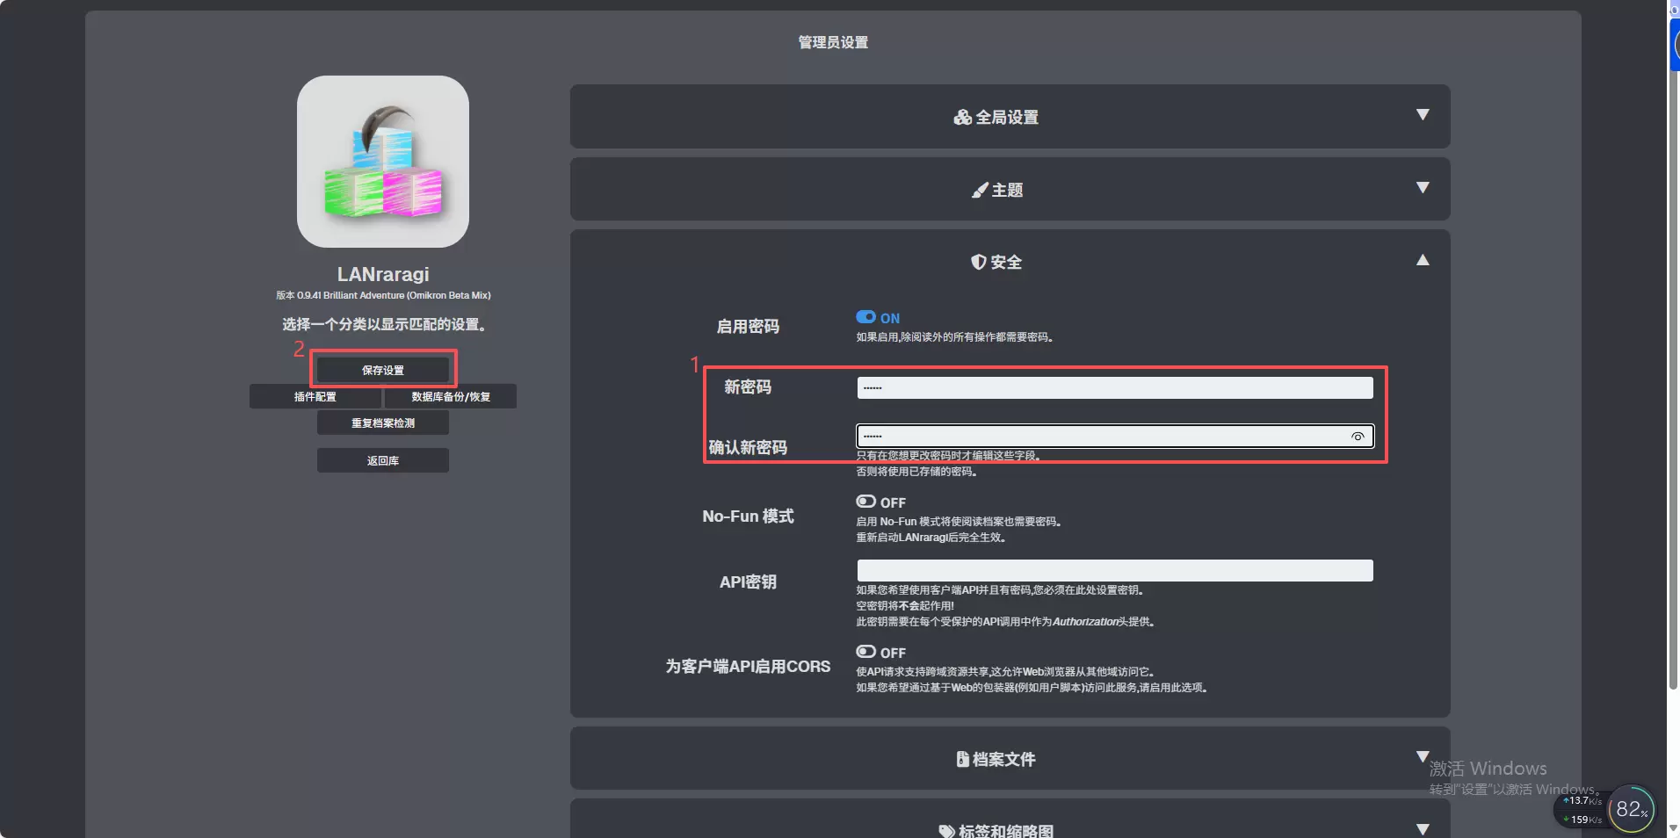Screen dimensions: 1680x838
Task: Click the paintbrush icon beside 主题
Action: click(979, 190)
